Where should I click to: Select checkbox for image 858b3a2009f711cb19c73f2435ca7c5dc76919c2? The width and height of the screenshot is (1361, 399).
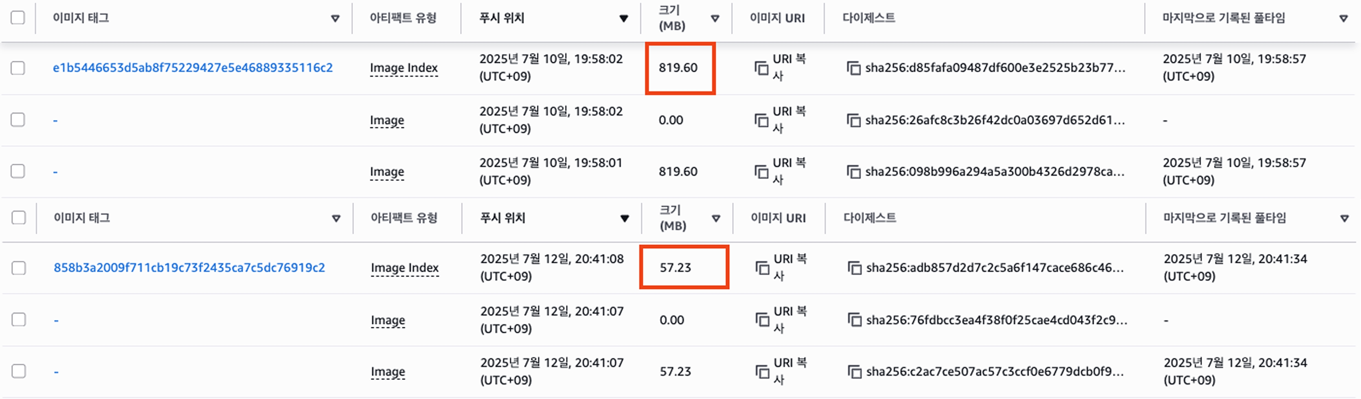click(x=19, y=268)
